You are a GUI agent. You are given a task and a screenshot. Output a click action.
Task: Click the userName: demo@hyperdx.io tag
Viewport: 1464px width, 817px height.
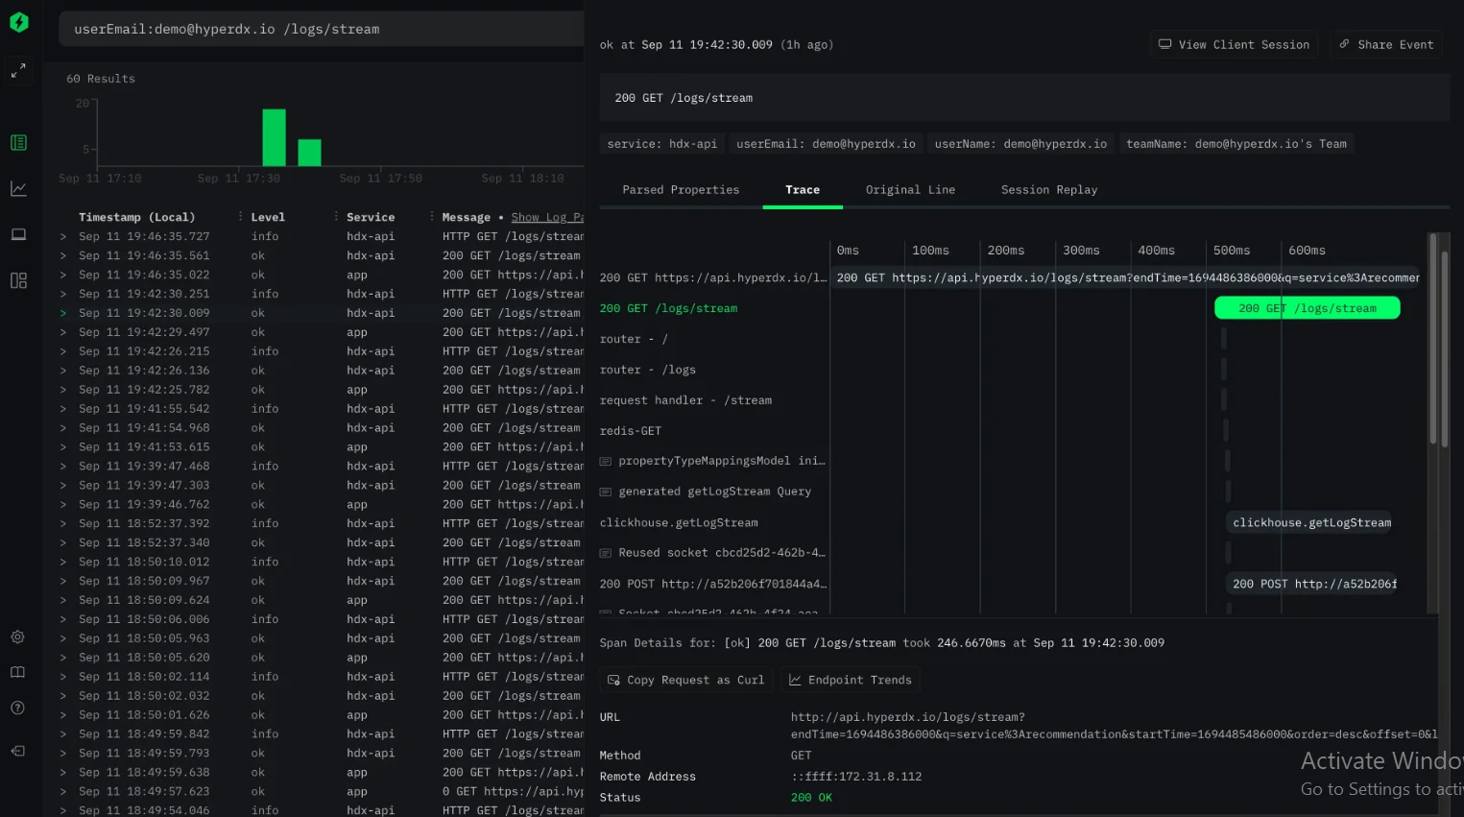tap(1020, 144)
